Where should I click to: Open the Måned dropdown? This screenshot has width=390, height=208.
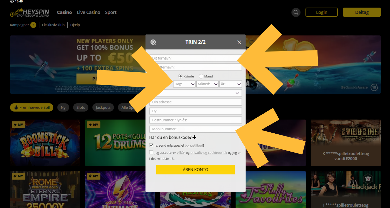coord(207,84)
